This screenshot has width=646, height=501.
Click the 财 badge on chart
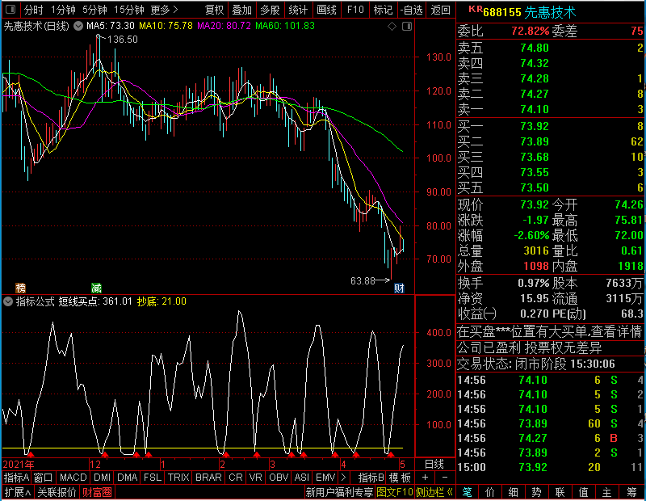(399, 288)
